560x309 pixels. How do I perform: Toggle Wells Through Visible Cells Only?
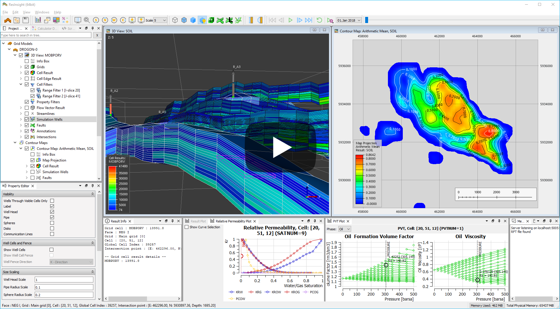pyautogui.click(x=52, y=201)
